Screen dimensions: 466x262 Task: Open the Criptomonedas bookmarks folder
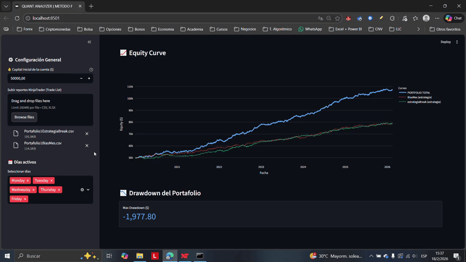(55, 29)
